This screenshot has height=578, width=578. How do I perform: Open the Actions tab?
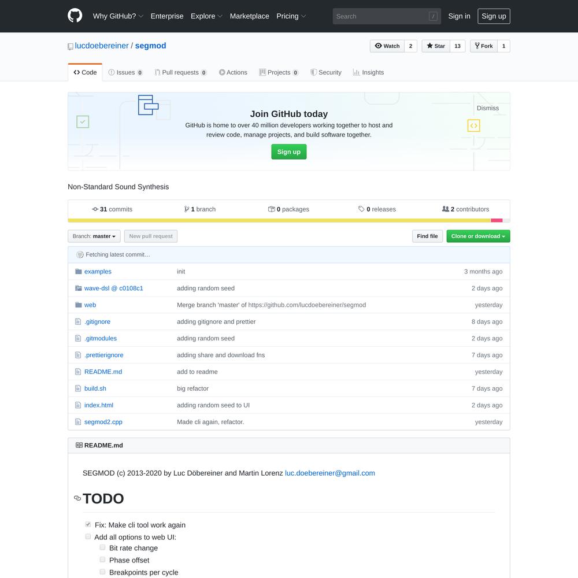[233, 72]
